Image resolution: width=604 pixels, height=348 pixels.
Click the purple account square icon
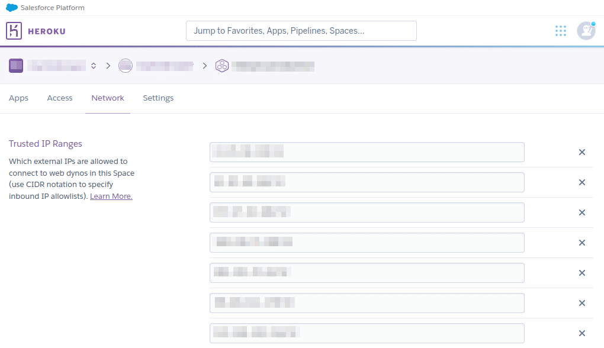coord(16,66)
